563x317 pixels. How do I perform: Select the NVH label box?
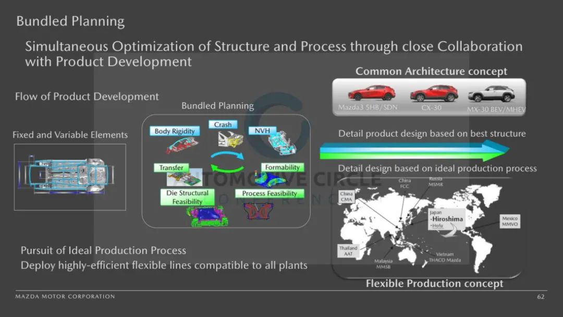262,131
